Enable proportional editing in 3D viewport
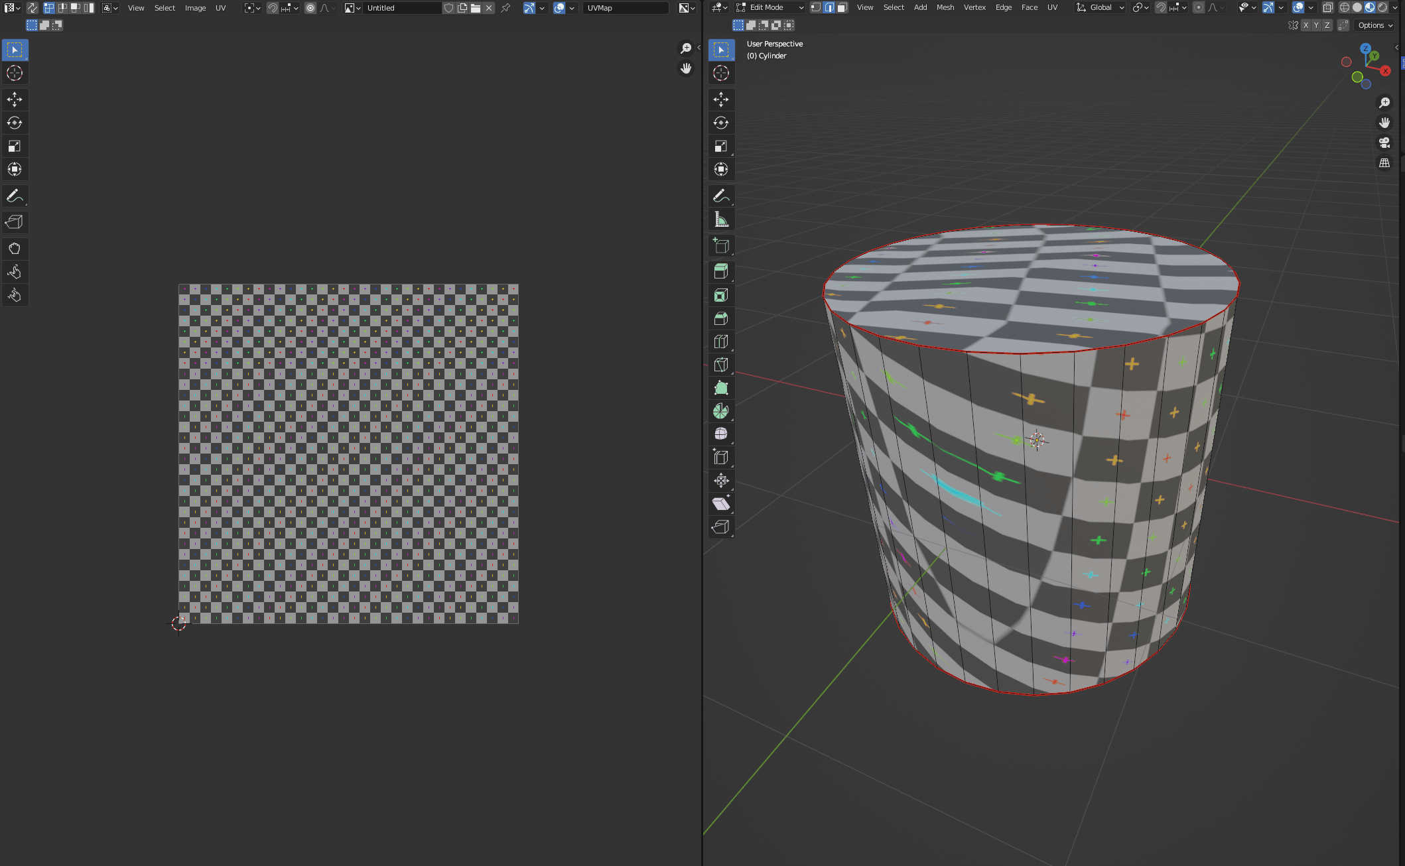Viewport: 1405px width, 866px height. click(x=1198, y=7)
